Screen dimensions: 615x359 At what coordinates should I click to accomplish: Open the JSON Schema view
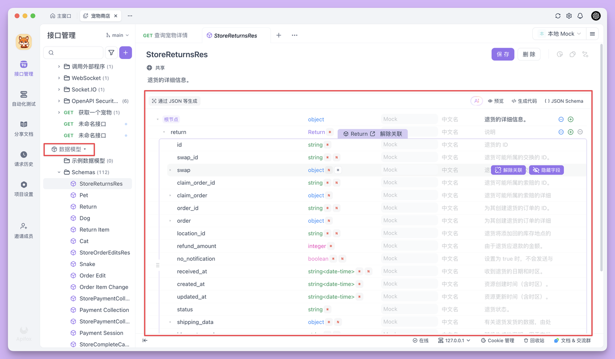click(x=564, y=101)
